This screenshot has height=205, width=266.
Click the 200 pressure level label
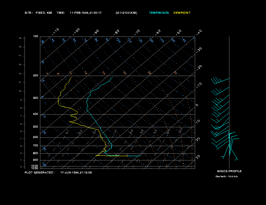coord(36,76)
